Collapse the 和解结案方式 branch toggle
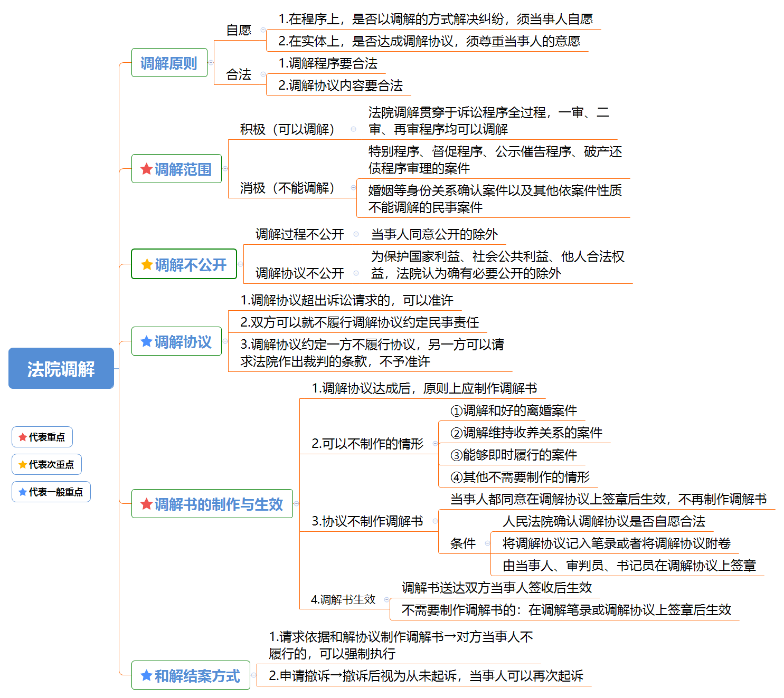The height and width of the screenshot is (698, 784). click(x=253, y=675)
